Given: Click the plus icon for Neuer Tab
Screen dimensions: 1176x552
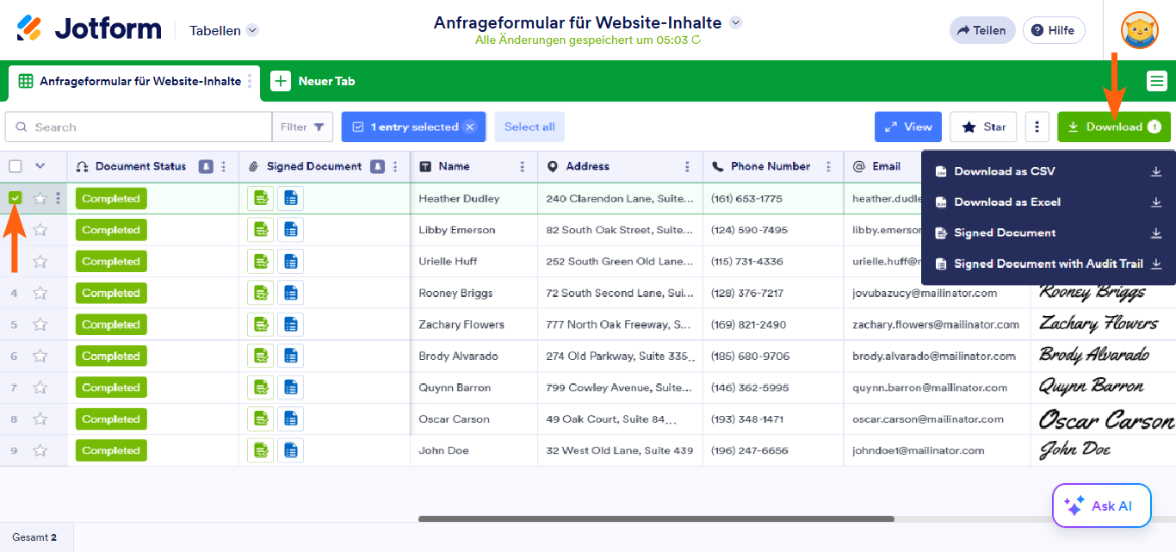Looking at the screenshot, I should click(x=281, y=81).
